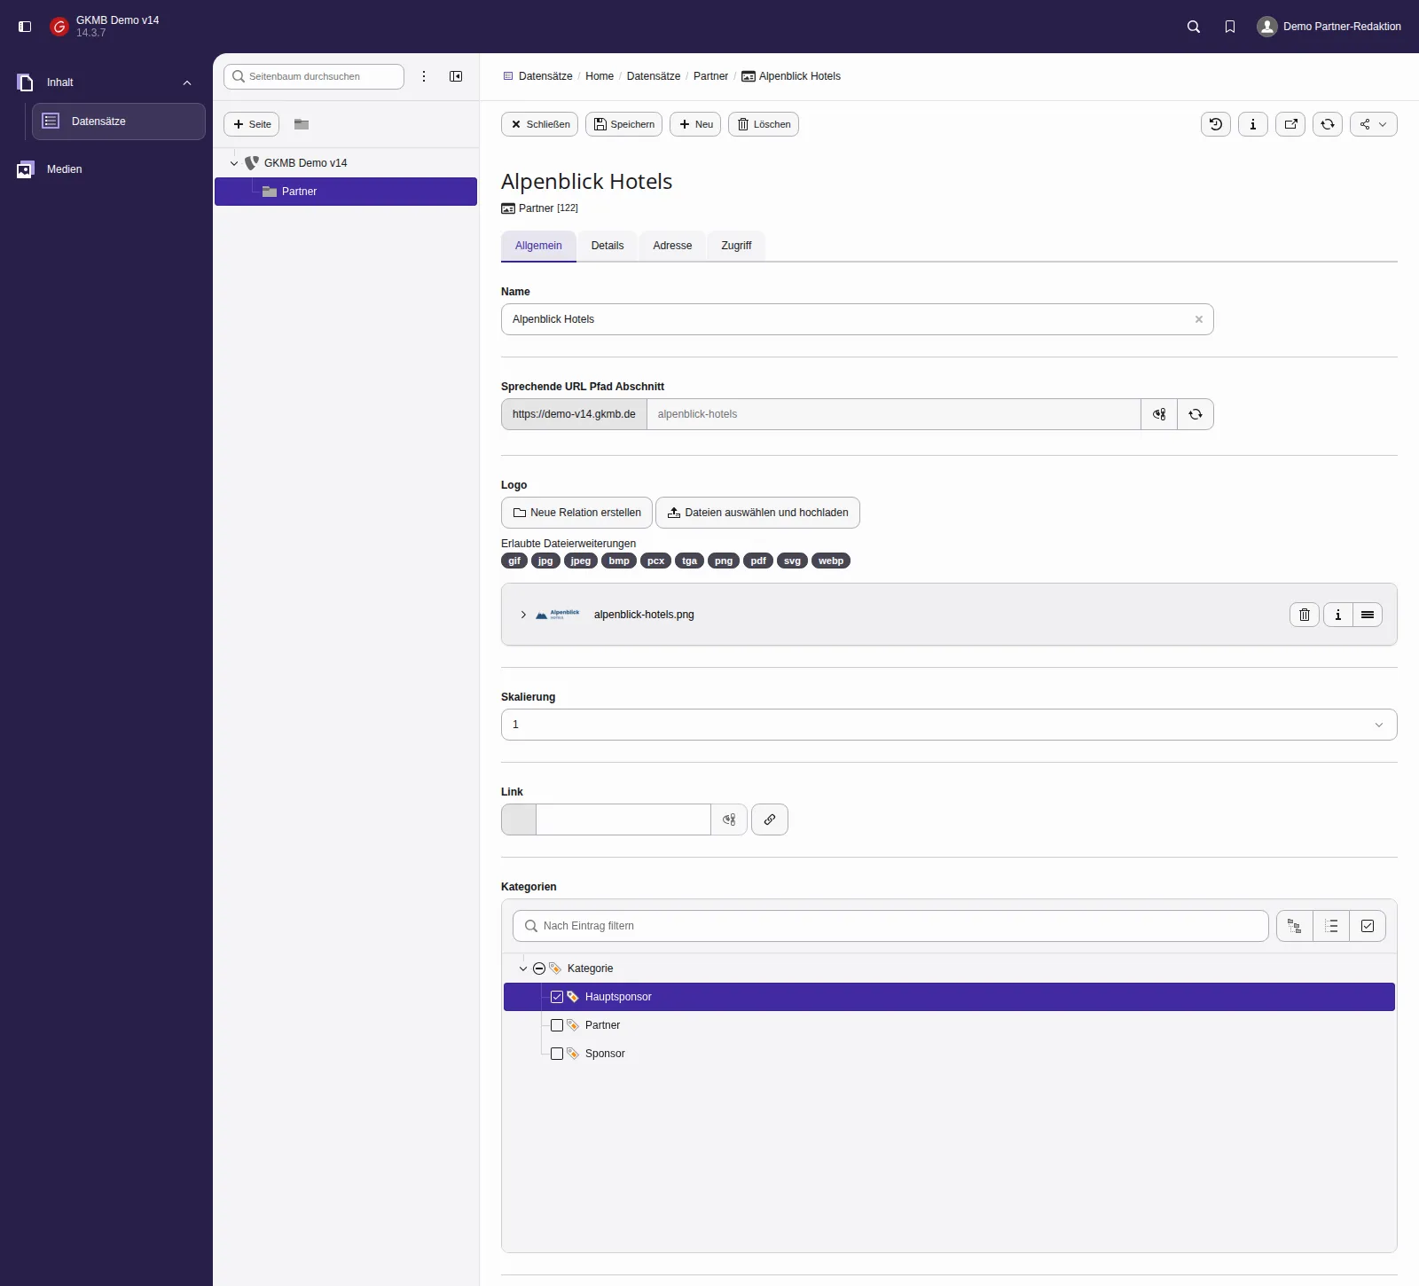Collapse category tree list icon
Image resolution: width=1419 pixels, height=1286 pixels.
[1331, 926]
